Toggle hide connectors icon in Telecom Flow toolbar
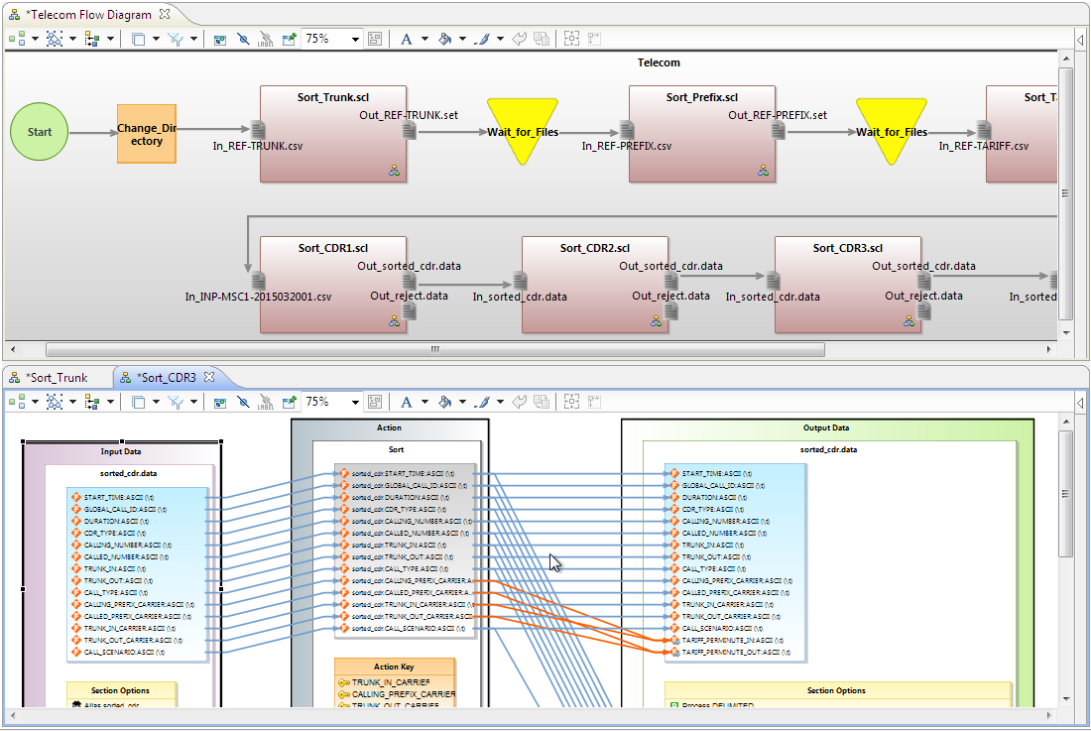The image size is (1091, 731). click(x=243, y=39)
